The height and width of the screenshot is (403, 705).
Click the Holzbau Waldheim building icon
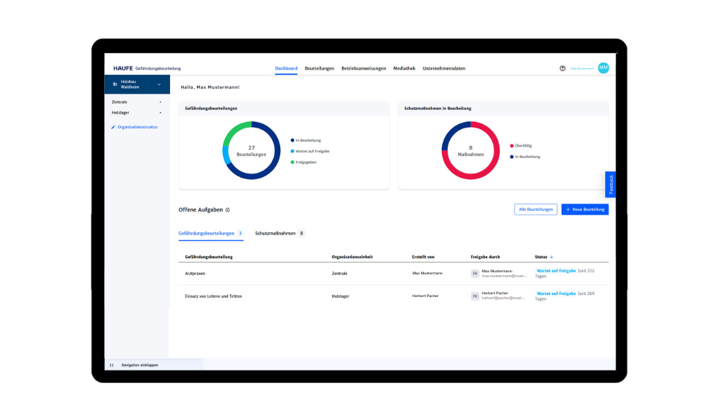tap(115, 84)
